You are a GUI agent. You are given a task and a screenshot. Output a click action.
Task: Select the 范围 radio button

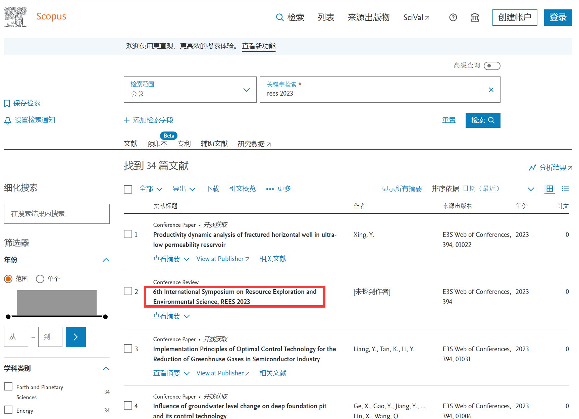point(8,279)
